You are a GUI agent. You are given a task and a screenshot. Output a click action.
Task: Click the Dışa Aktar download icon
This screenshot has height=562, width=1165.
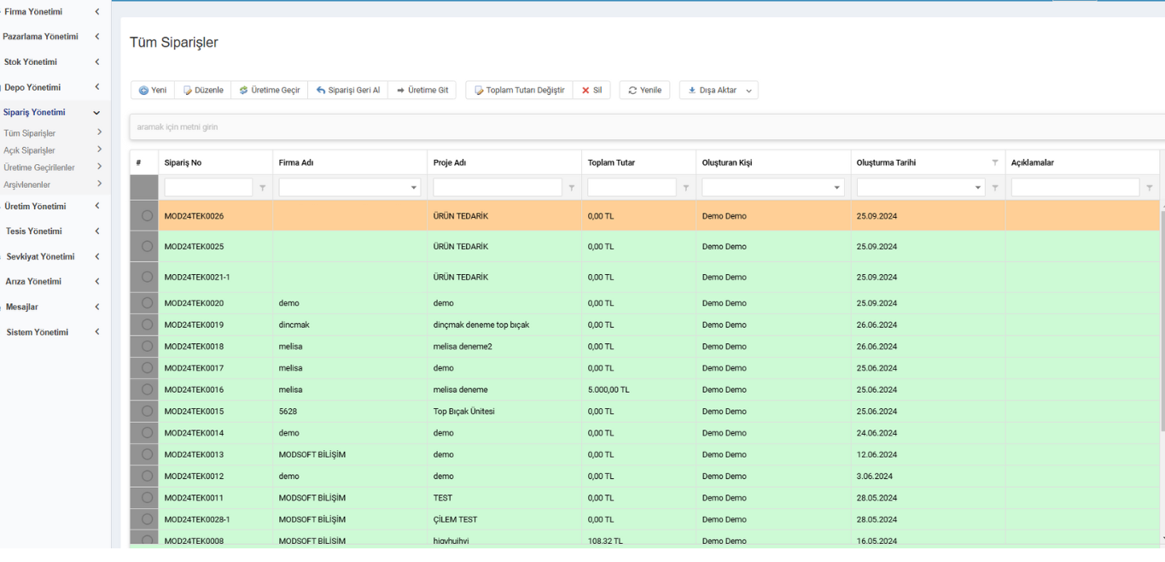[x=692, y=91]
